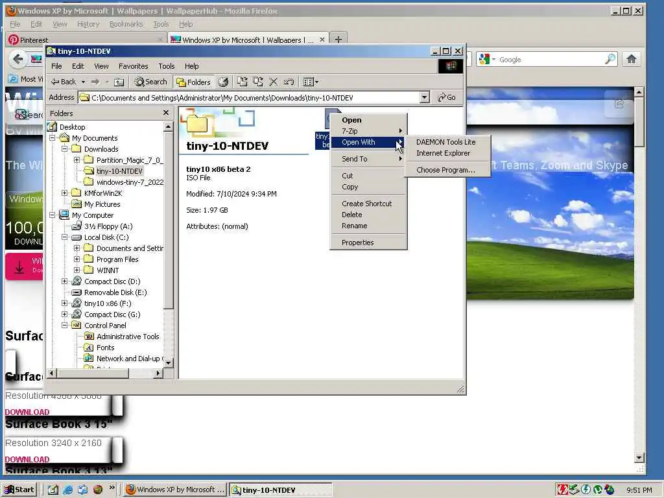Collapse the My Computer tree node
The width and height of the screenshot is (664, 498).
click(52, 215)
